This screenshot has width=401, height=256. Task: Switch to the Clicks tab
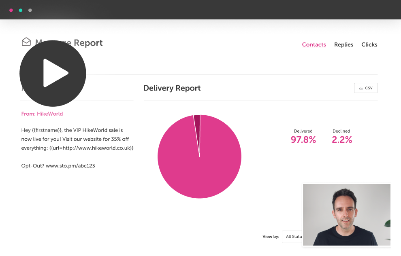point(369,44)
